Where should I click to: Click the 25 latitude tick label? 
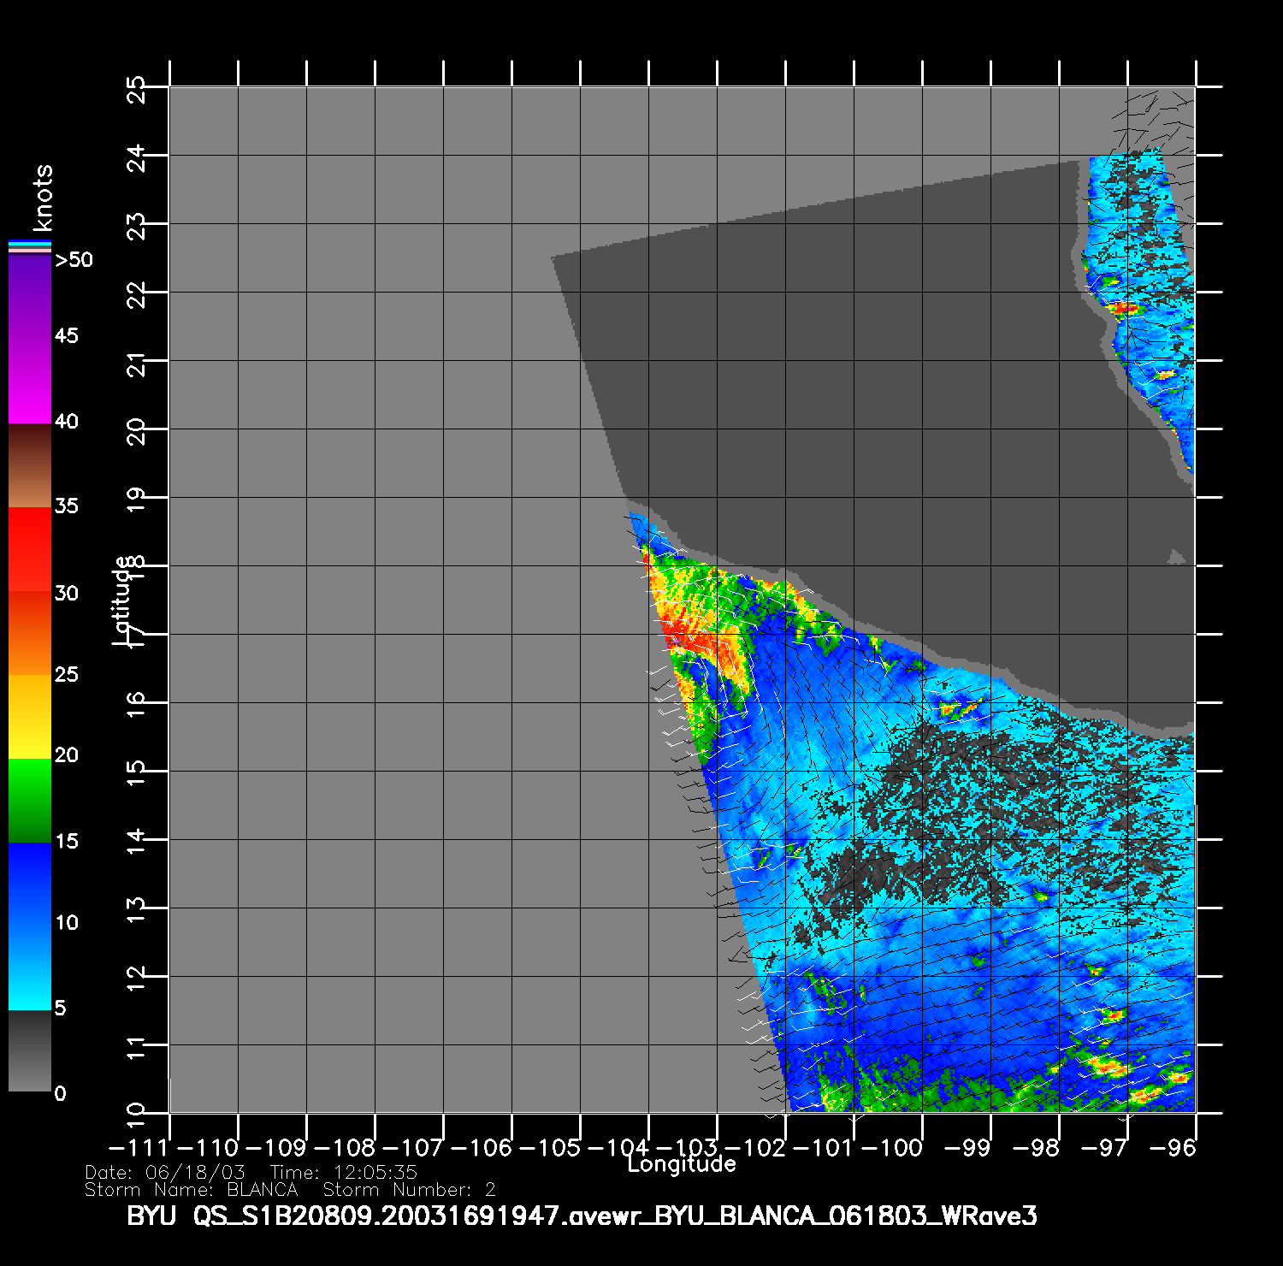136,88
